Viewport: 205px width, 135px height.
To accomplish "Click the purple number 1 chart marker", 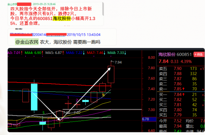I will pos(68,98).
